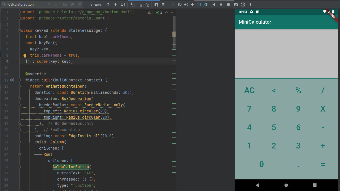Tap the backspace '<' calculator key
This screenshot has height=191, width=340.
[x=274, y=90]
